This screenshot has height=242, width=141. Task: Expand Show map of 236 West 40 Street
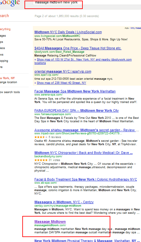click(x=61, y=83)
